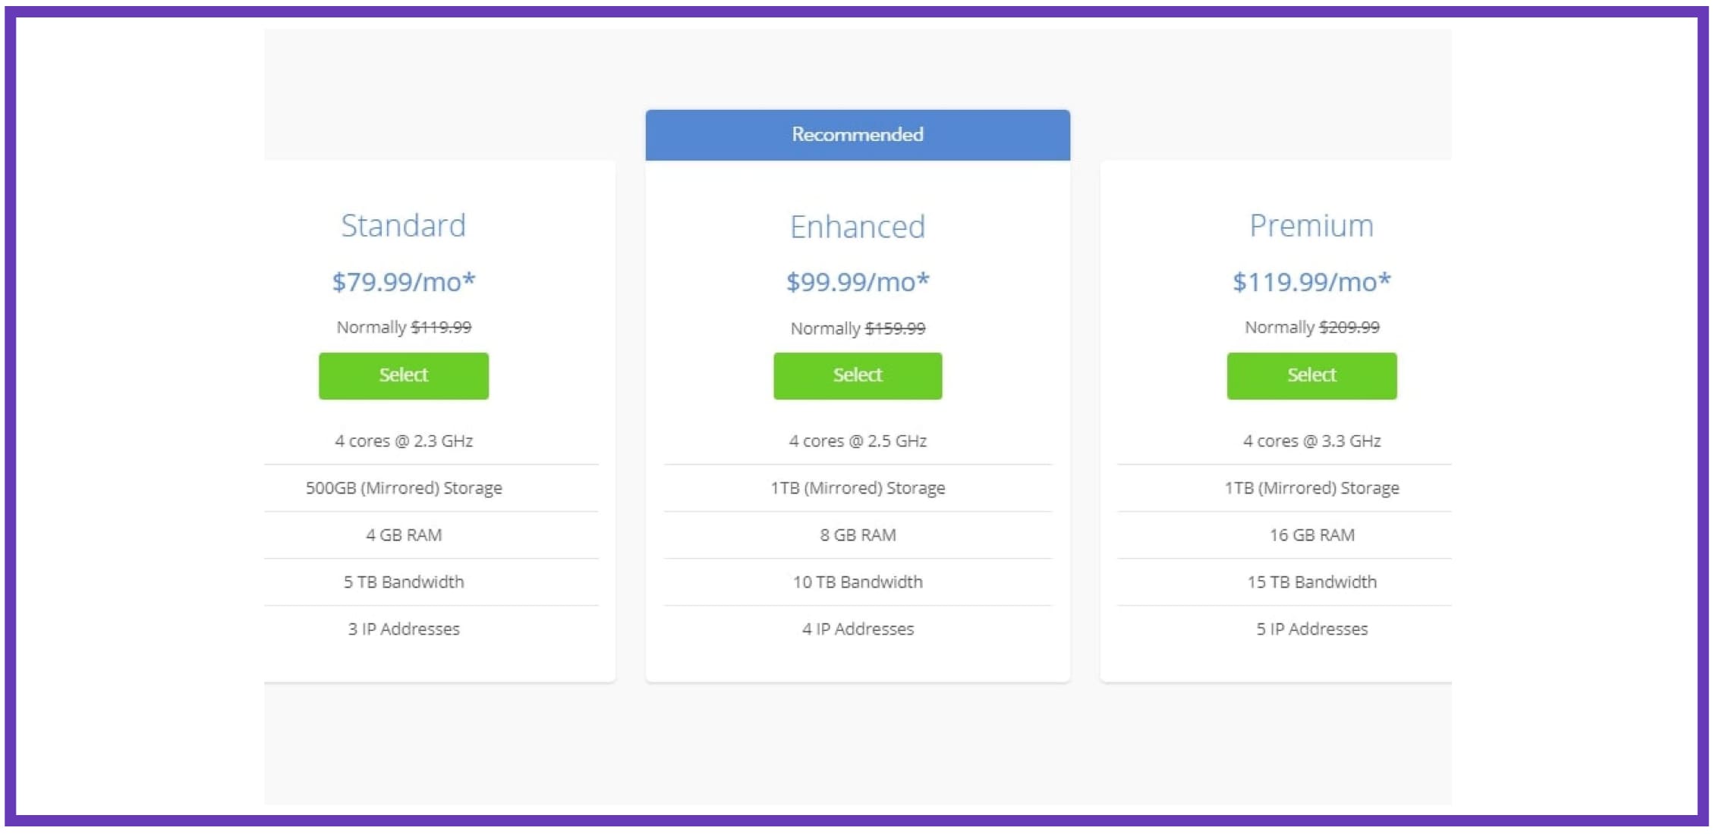Click the struck-through $119.99 normal price

pos(441,328)
